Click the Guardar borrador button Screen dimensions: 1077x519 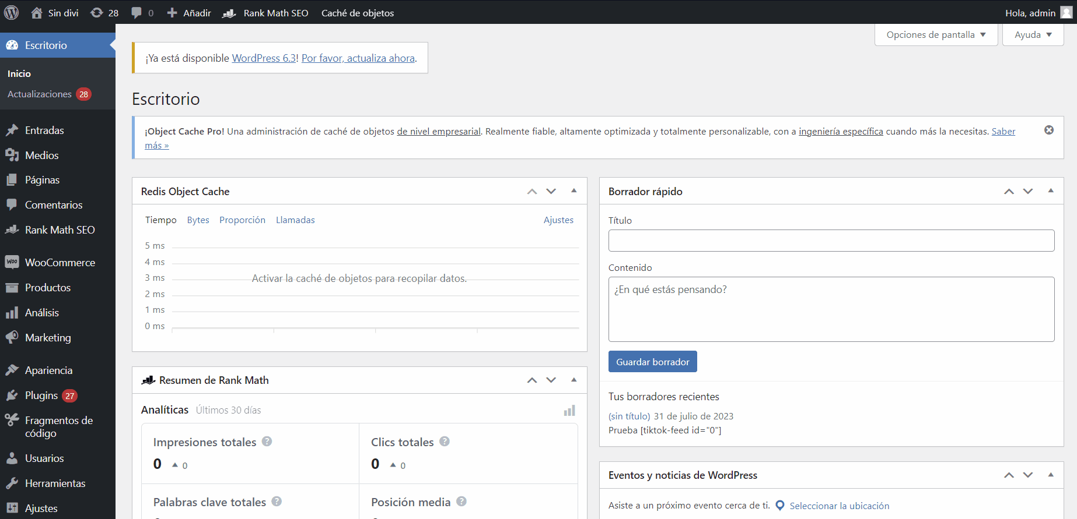(652, 362)
